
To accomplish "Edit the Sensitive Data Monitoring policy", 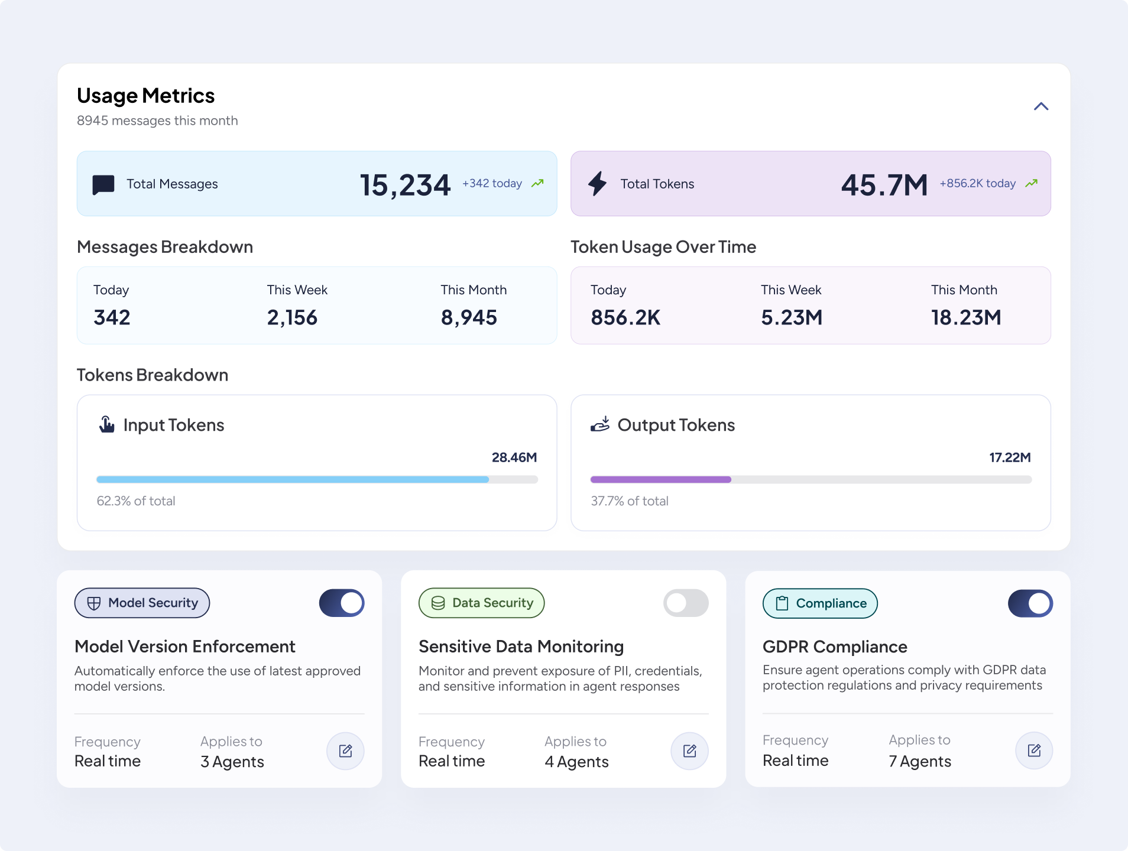I will (x=689, y=751).
